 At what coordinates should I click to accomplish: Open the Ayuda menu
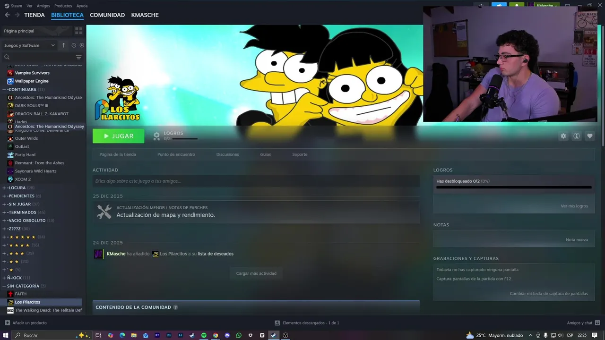82,6
